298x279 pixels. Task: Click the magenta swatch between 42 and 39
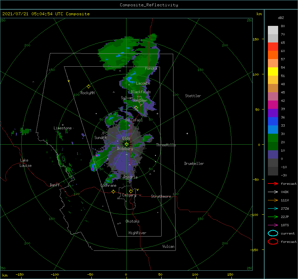click(x=273, y=105)
